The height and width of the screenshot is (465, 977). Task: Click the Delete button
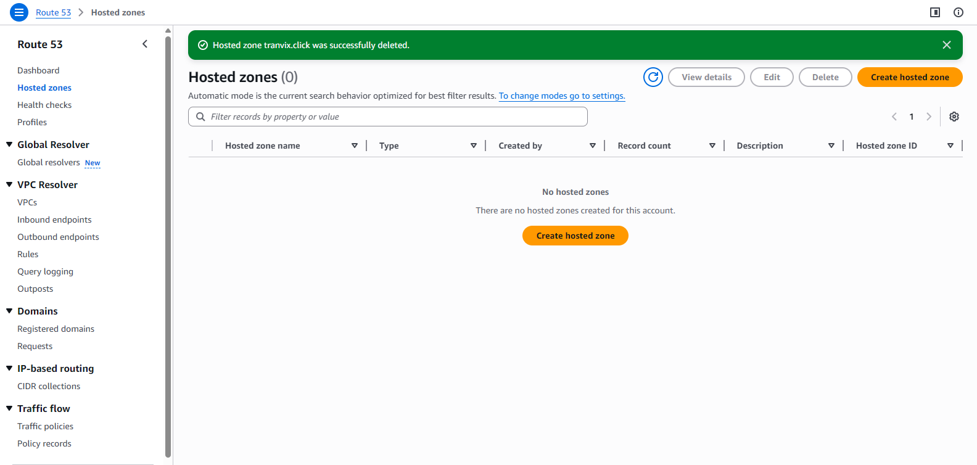pos(825,77)
